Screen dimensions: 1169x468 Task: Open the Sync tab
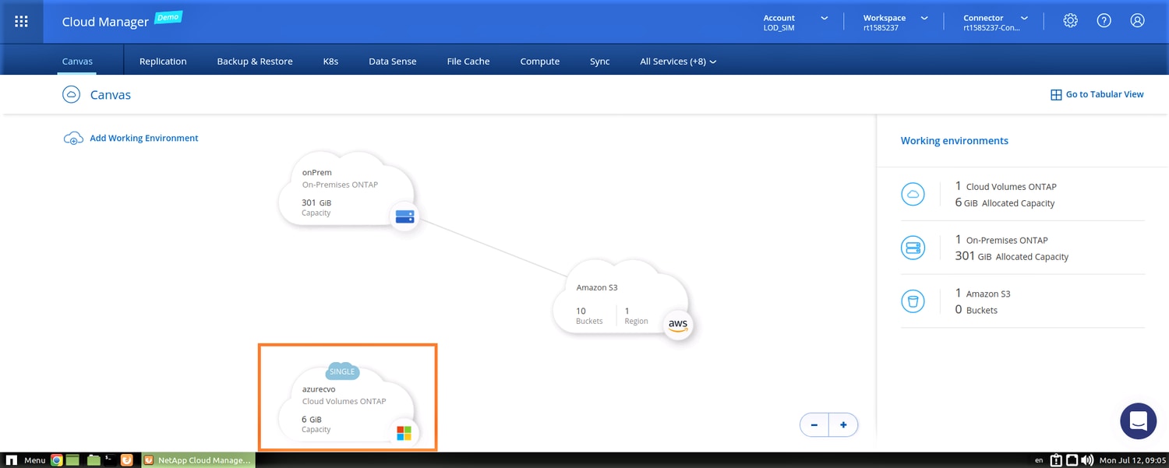click(600, 62)
